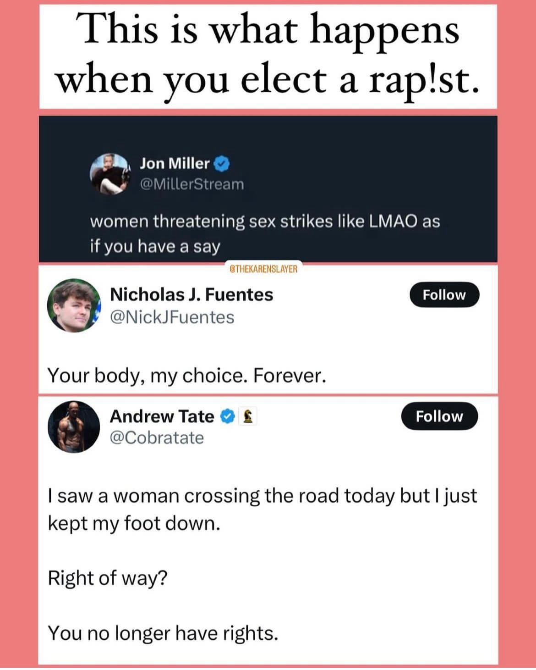Open Andrew Tate's profile avatar
Viewport: 536px width, 670px height.
pyautogui.click(x=73, y=427)
